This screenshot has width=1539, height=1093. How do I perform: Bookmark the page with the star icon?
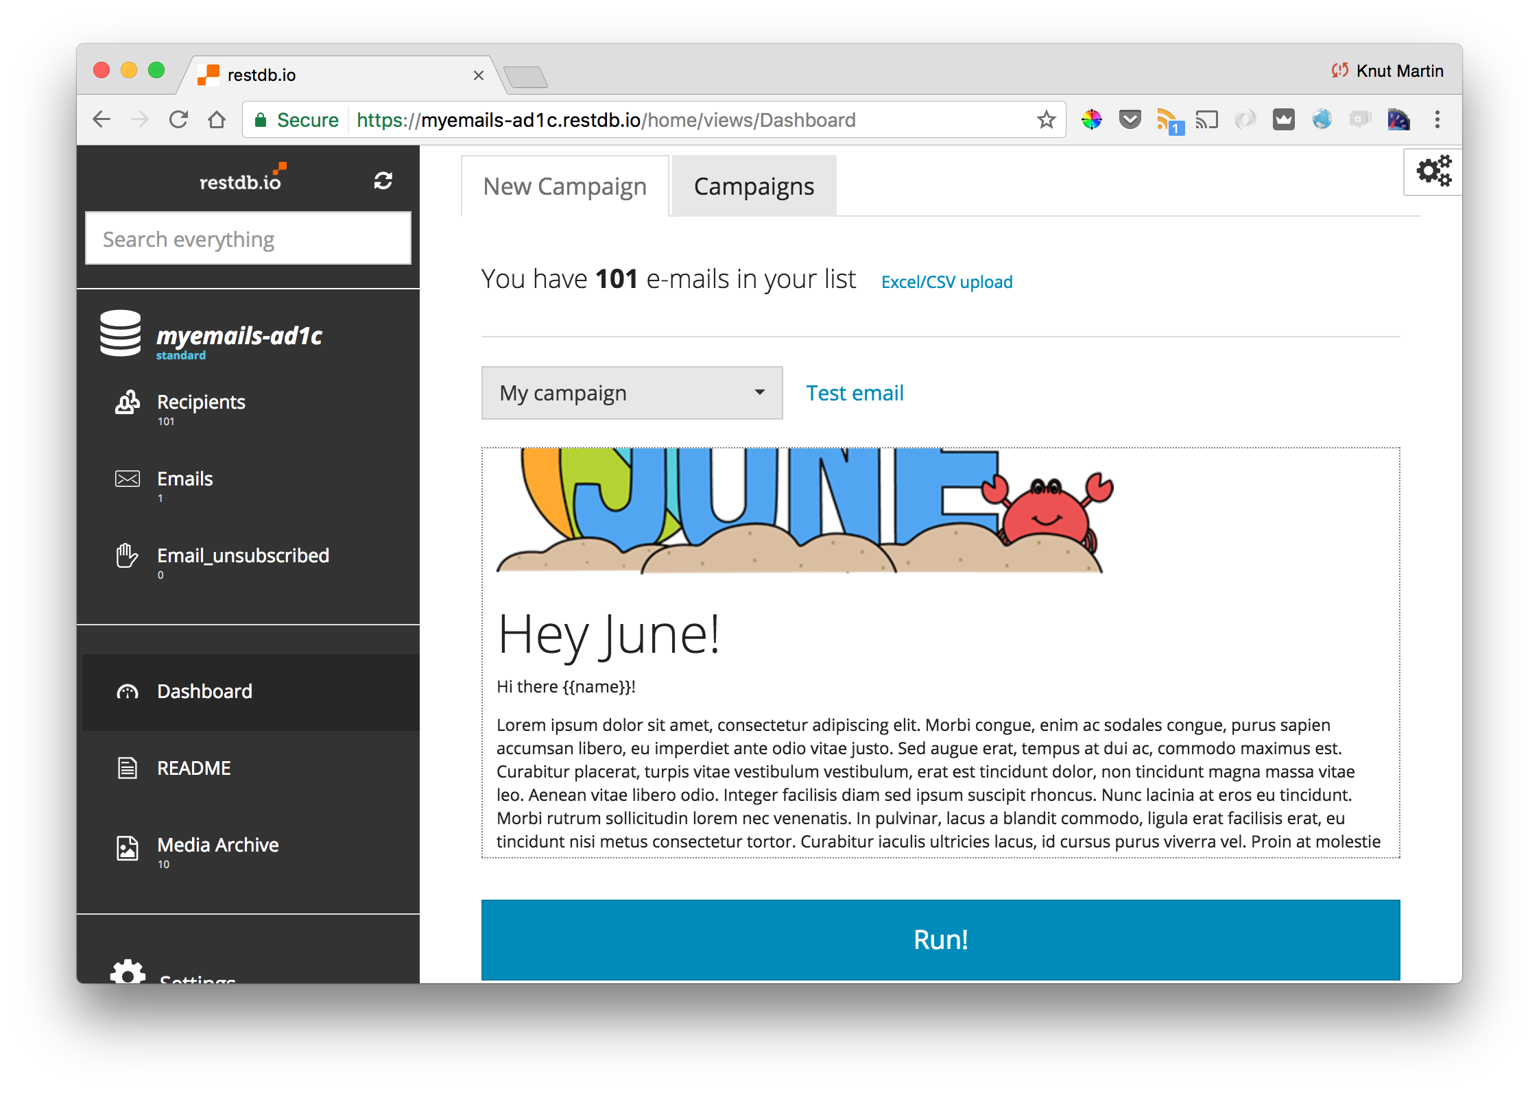(1046, 120)
